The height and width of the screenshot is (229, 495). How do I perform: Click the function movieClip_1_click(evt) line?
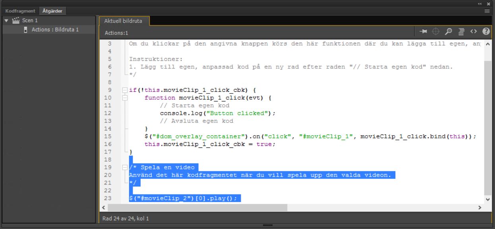coord(208,97)
